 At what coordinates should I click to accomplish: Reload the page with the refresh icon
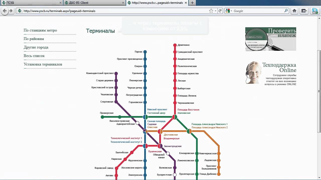point(220,11)
